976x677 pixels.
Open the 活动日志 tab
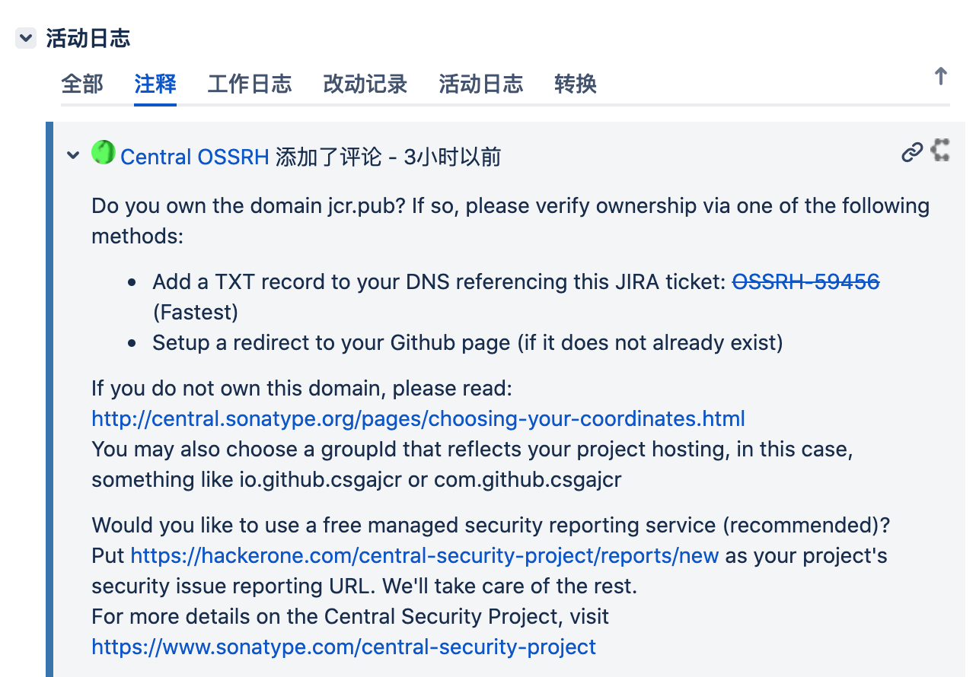pyautogui.click(x=481, y=84)
